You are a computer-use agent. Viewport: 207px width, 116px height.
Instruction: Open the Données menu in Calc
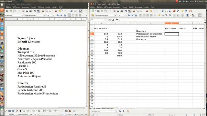tap(138, 7)
